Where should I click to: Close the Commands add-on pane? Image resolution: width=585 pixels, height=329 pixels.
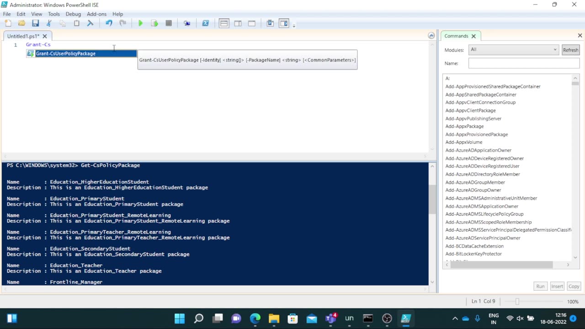[x=580, y=36]
